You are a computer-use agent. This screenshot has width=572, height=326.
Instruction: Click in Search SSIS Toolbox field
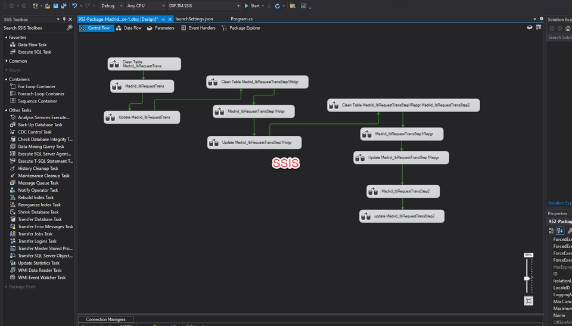(35, 28)
